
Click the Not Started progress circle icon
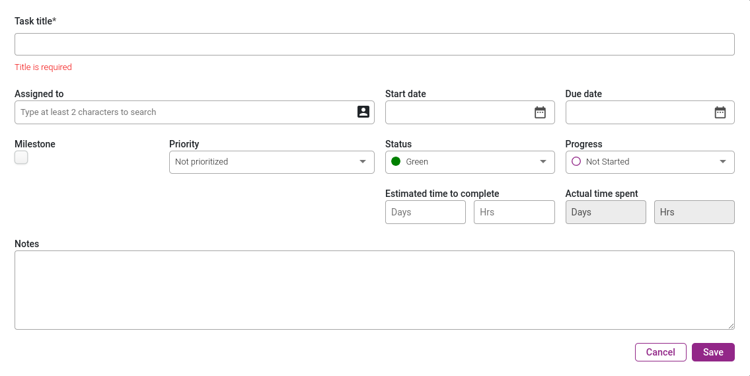(576, 162)
